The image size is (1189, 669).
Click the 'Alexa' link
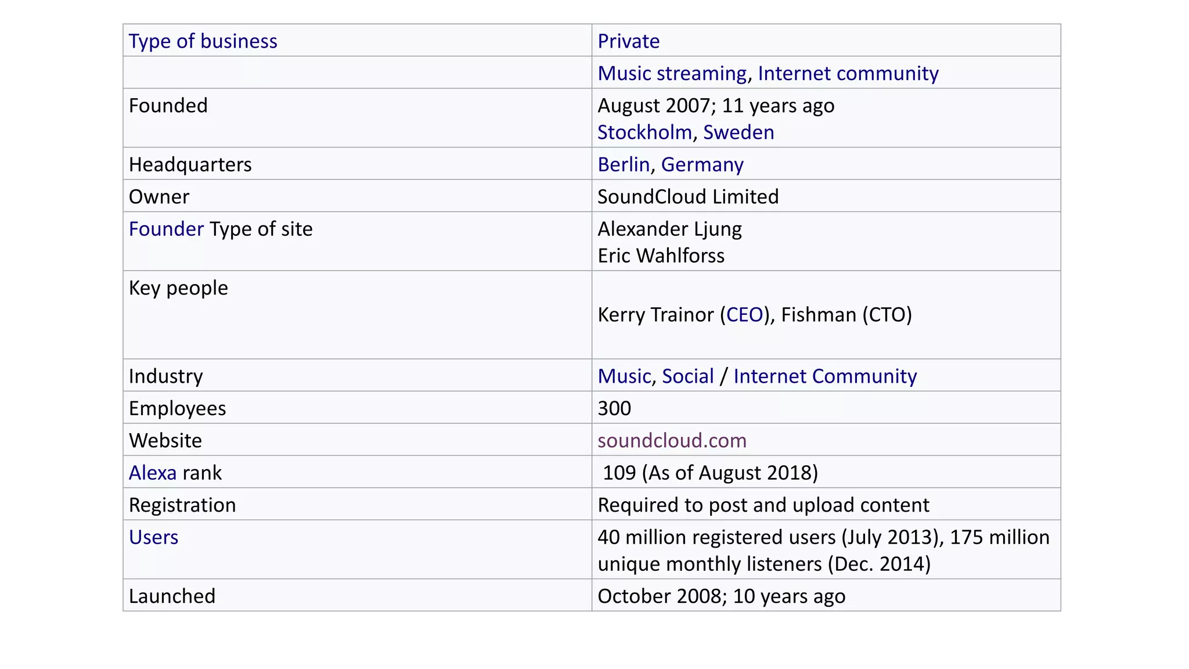click(152, 473)
